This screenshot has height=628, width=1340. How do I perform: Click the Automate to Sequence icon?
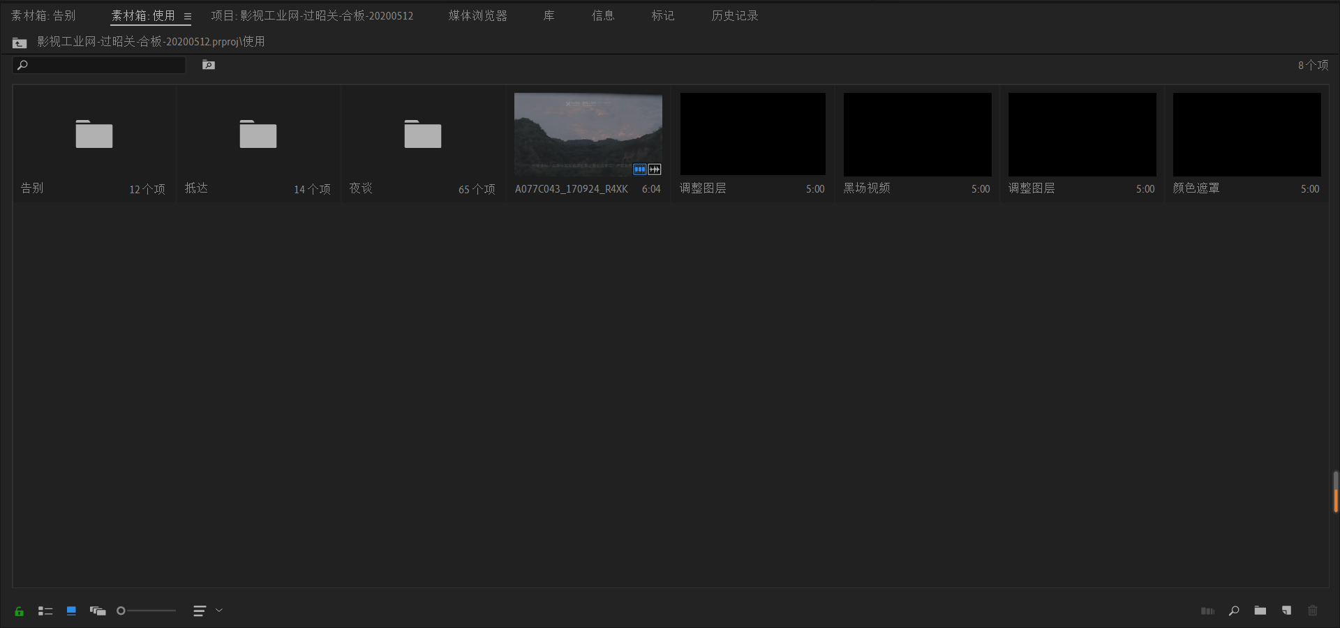[1207, 611]
